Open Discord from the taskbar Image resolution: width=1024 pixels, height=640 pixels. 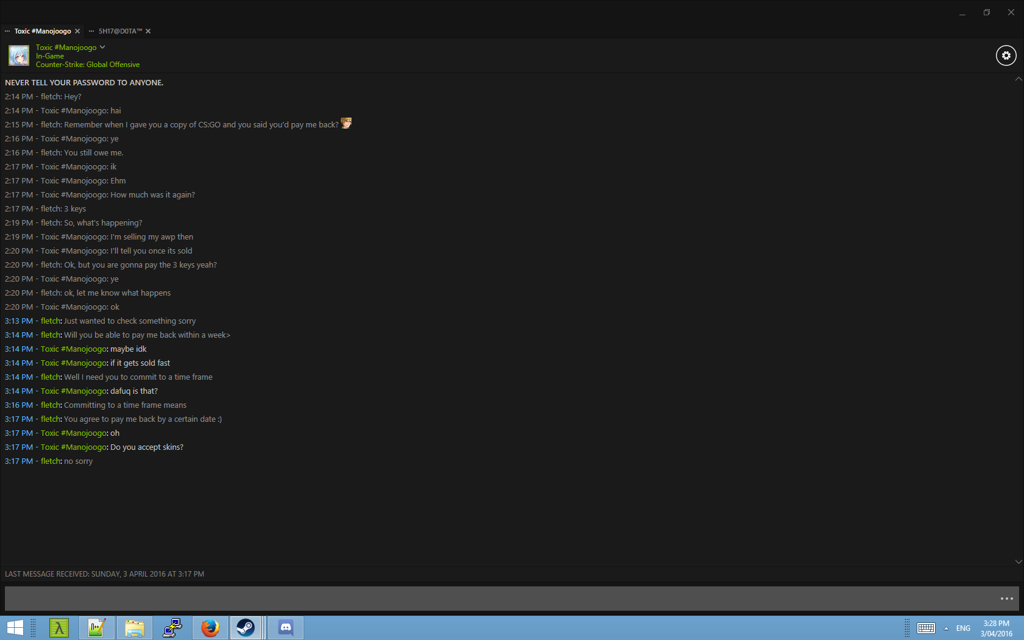[x=286, y=628]
